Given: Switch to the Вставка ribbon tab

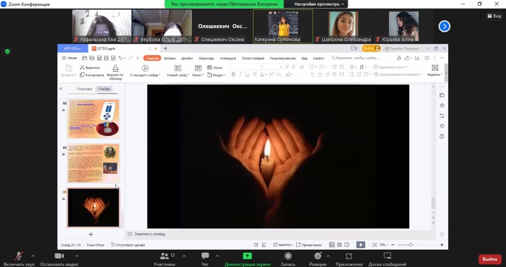Looking at the screenshot, I should (x=170, y=58).
